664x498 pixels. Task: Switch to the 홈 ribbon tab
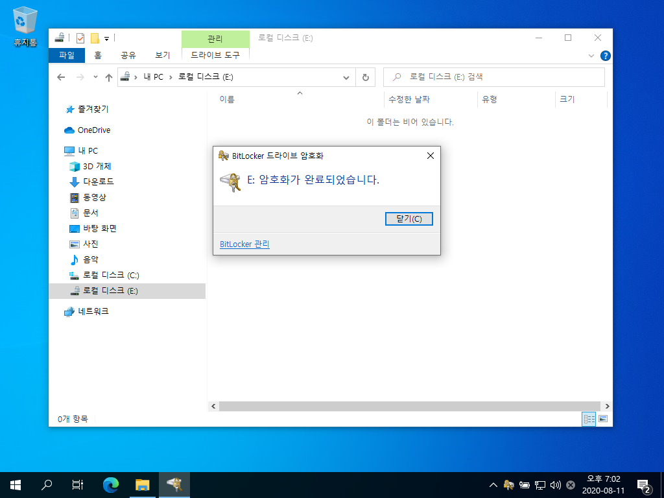(x=98, y=55)
